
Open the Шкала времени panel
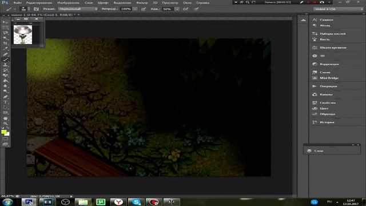333,47
